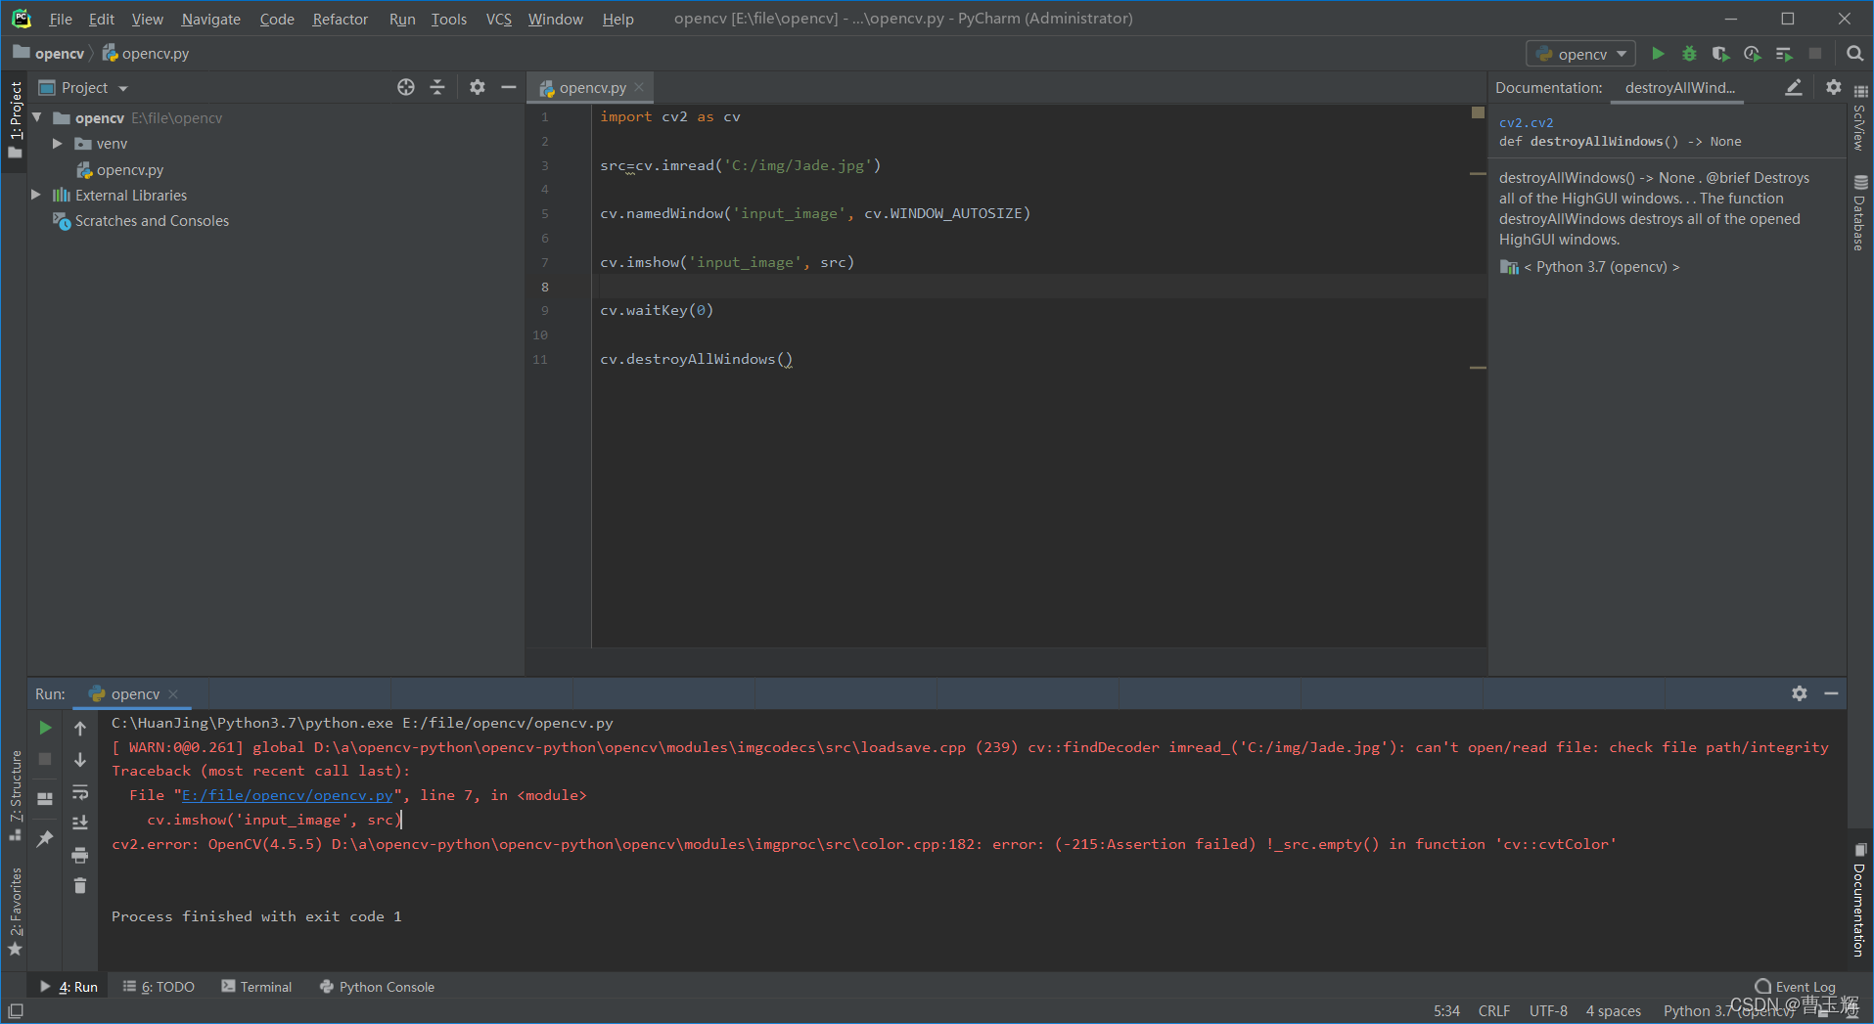Toggle soft-wrap in Run console
1874x1024 pixels.
[x=80, y=791]
